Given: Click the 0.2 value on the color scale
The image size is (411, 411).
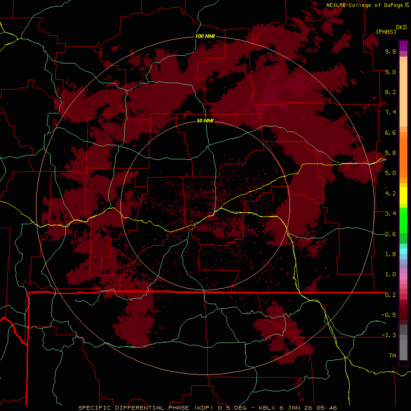Looking at the screenshot, I should [x=390, y=295].
